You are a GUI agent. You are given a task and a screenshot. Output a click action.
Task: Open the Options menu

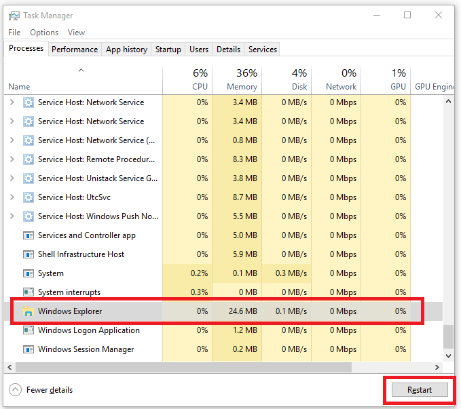(x=44, y=33)
